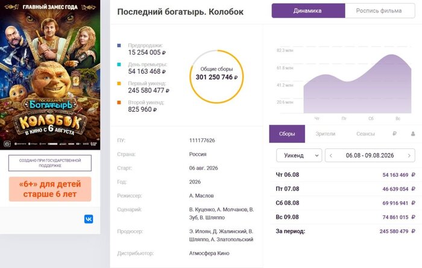
Task: Switch to ruble average ticket icon tab
Action: pos(394,133)
